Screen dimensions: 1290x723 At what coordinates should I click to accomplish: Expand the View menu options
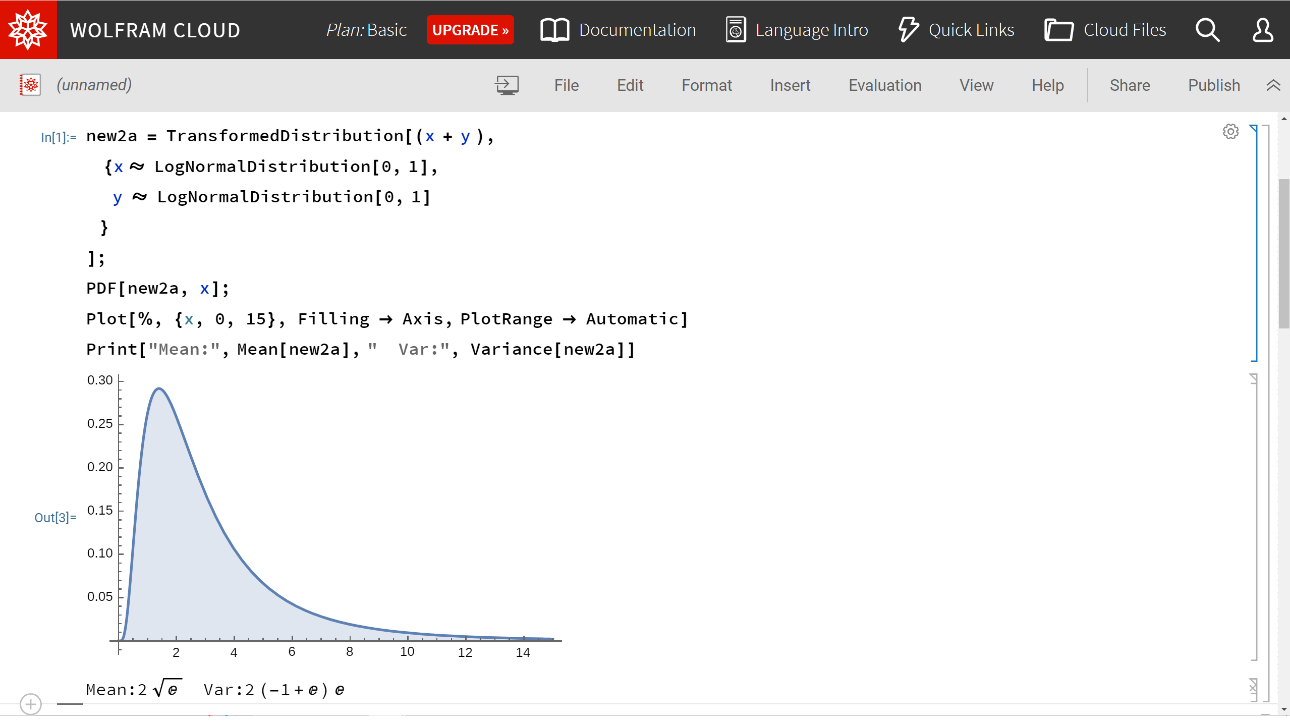pos(976,85)
